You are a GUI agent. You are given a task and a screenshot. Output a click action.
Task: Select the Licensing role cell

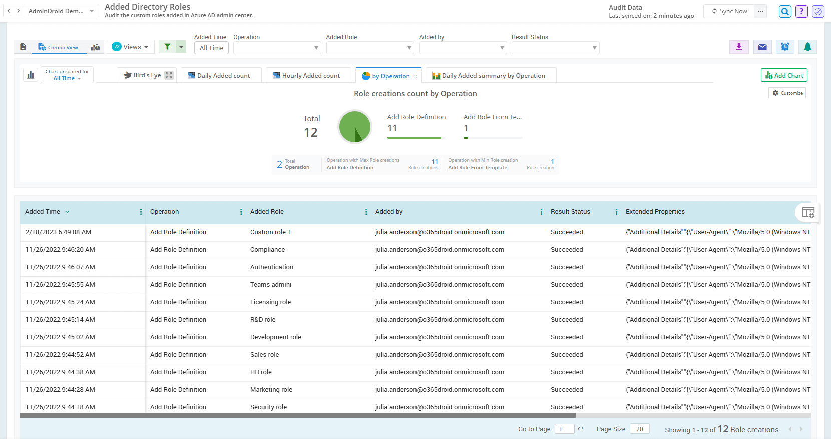(x=270, y=302)
